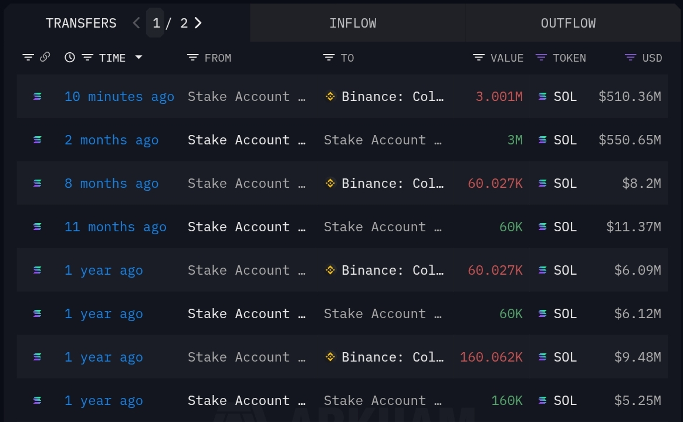This screenshot has height=422, width=683.
Task: Click the clock icon beside TIME
Action: [70, 58]
